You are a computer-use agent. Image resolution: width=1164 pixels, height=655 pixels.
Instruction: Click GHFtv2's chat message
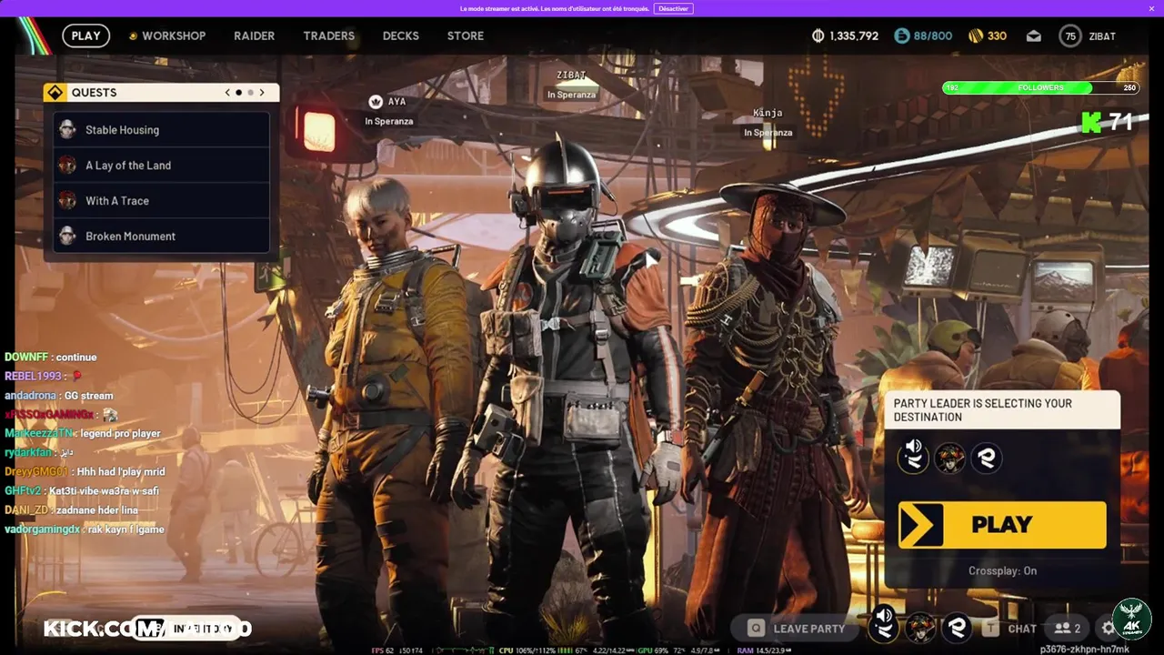(x=82, y=491)
